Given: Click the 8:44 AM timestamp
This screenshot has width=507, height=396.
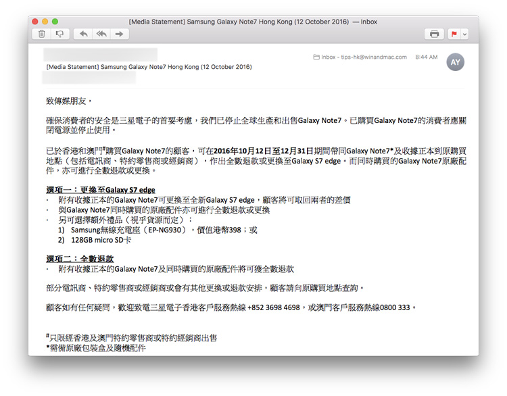Looking at the screenshot, I should coord(426,57).
